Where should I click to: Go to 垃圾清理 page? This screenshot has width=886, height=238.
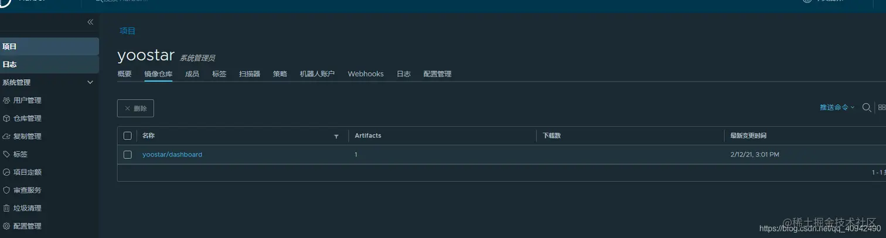[x=28, y=208]
